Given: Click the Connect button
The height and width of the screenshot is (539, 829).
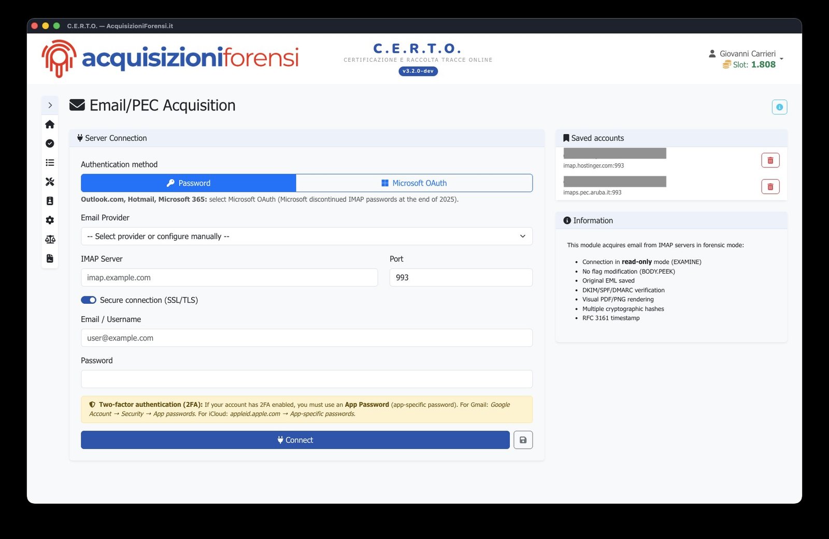Looking at the screenshot, I should (295, 440).
